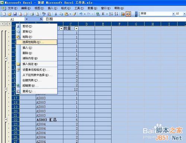Show outline level 2
This screenshot has height=143, width=186.
point(6,24)
